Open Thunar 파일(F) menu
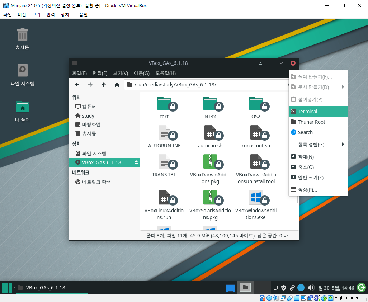 pyautogui.click(x=80, y=73)
